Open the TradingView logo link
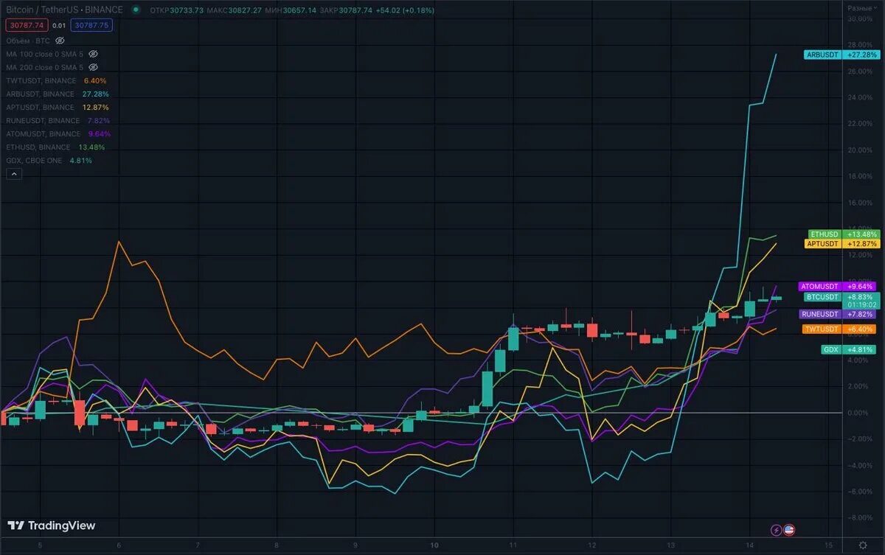 [52, 526]
